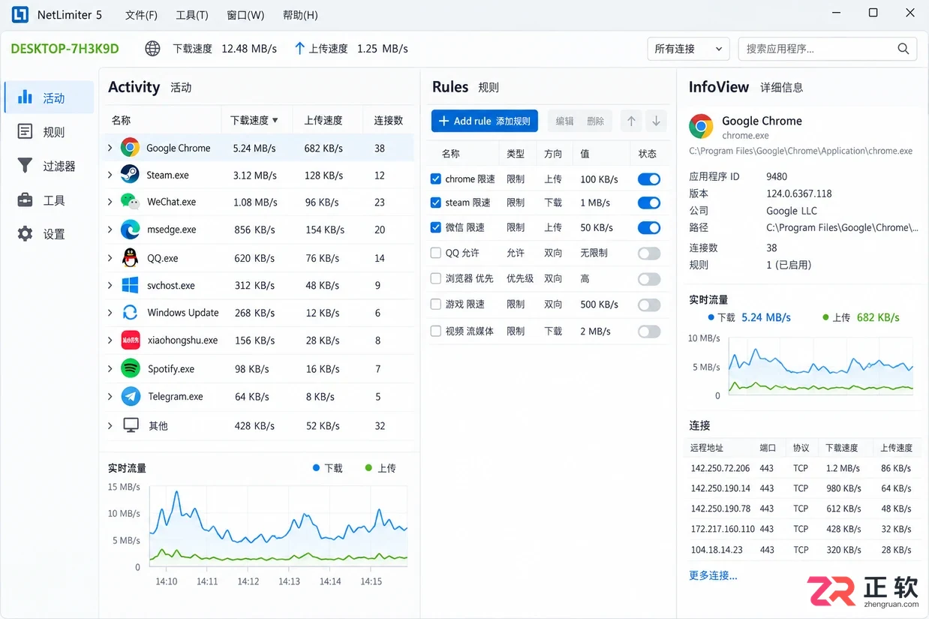Click the WeChat.exe app icon

pyautogui.click(x=130, y=202)
